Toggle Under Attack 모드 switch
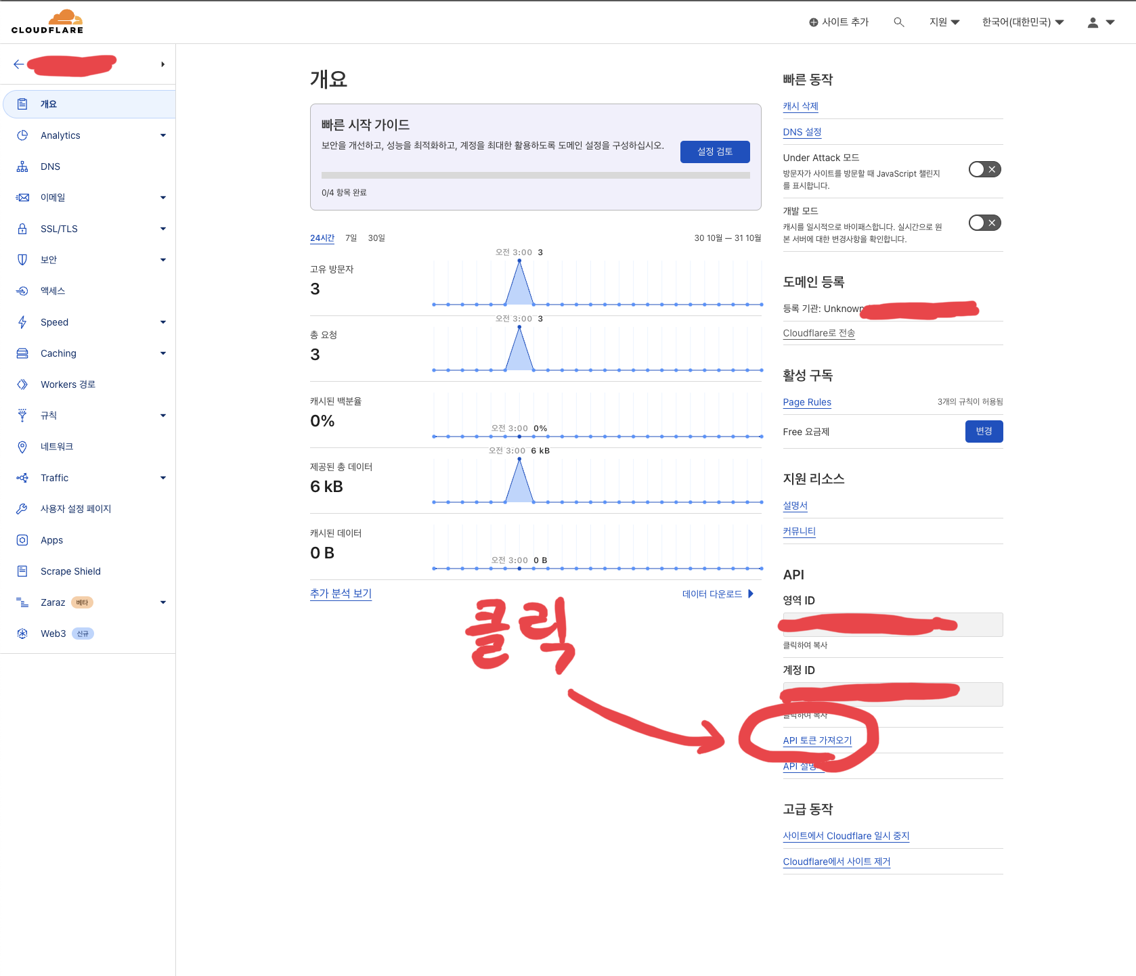The width and height of the screenshot is (1136, 976). click(x=984, y=169)
